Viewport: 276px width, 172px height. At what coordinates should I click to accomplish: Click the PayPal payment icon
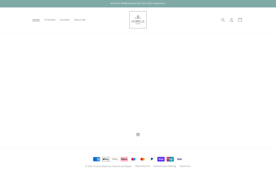pyautogui.click(x=152, y=159)
